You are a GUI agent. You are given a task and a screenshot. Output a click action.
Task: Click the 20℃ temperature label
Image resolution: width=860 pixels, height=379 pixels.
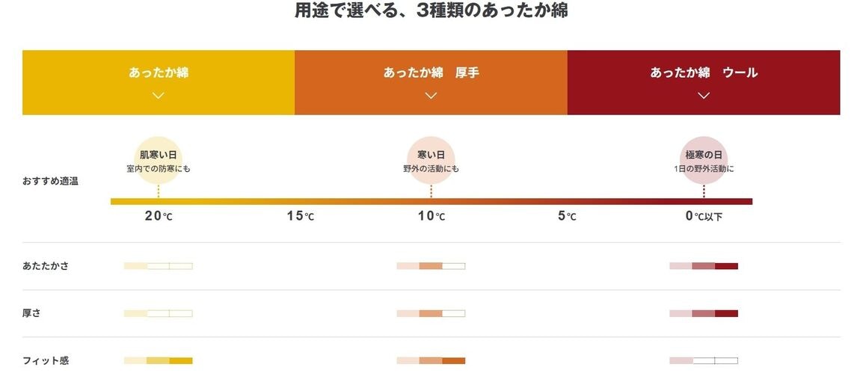click(158, 217)
